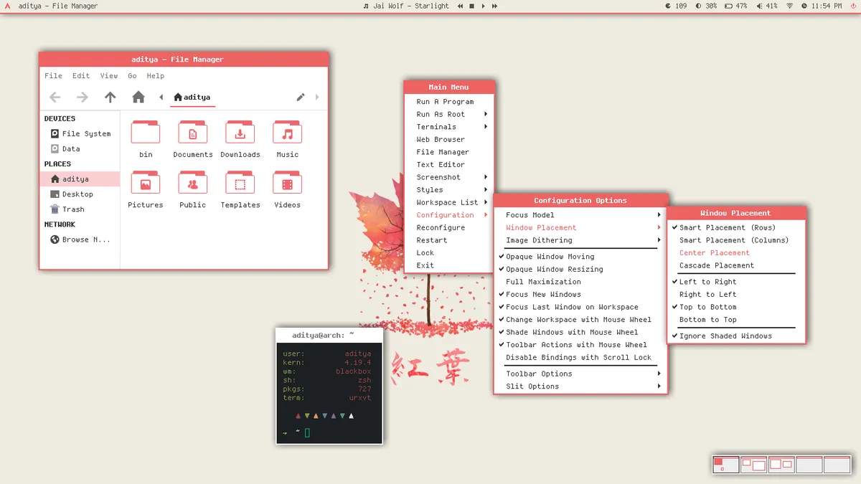Go up to the parent folder arrow
This screenshot has height=484, width=861.
pyautogui.click(x=110, y=97)
